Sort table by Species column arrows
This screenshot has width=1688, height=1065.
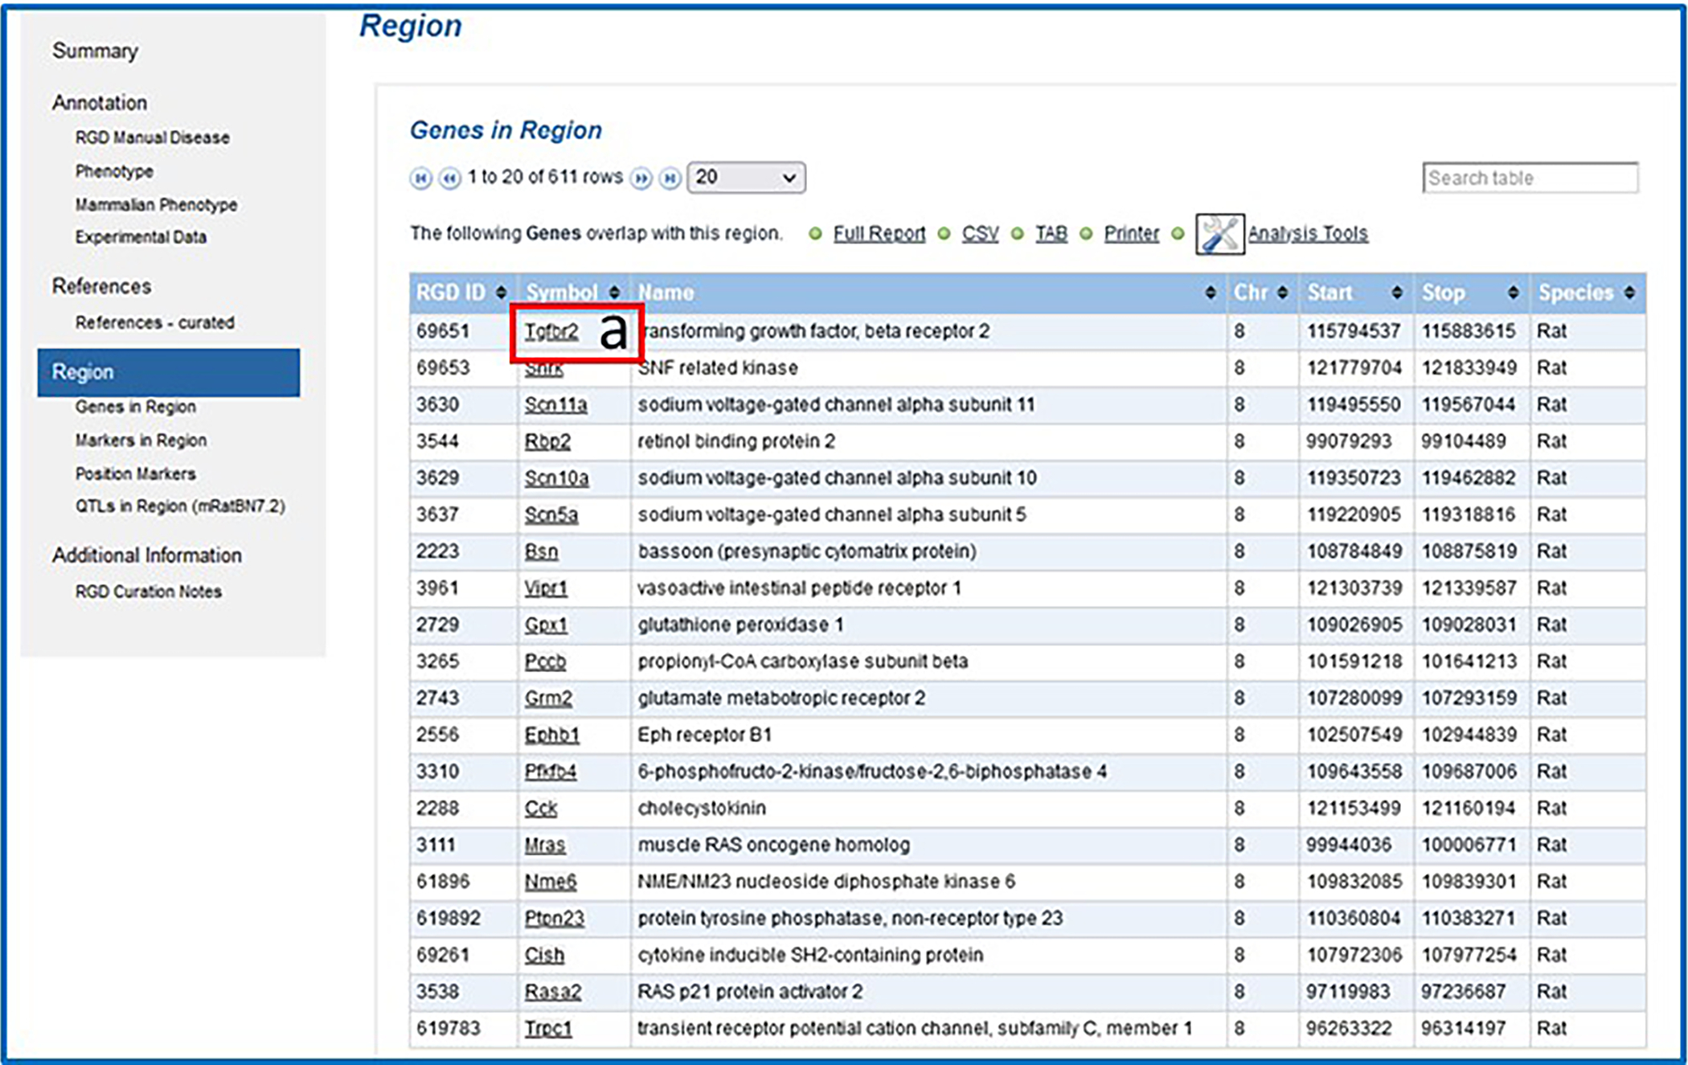1629,293
